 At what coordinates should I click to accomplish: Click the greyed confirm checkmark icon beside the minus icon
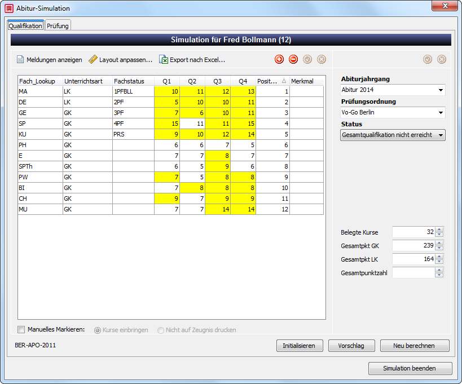[x=307, y=59]
